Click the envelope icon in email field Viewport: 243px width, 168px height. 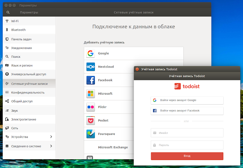(155, 133)
